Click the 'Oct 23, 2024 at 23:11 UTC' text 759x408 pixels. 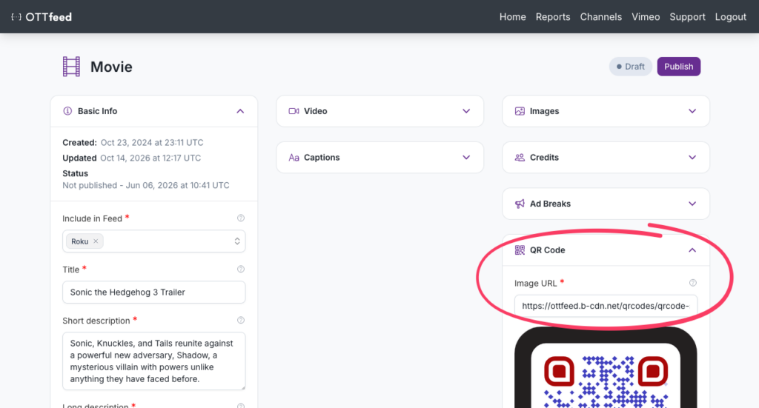tap(152, 143)
